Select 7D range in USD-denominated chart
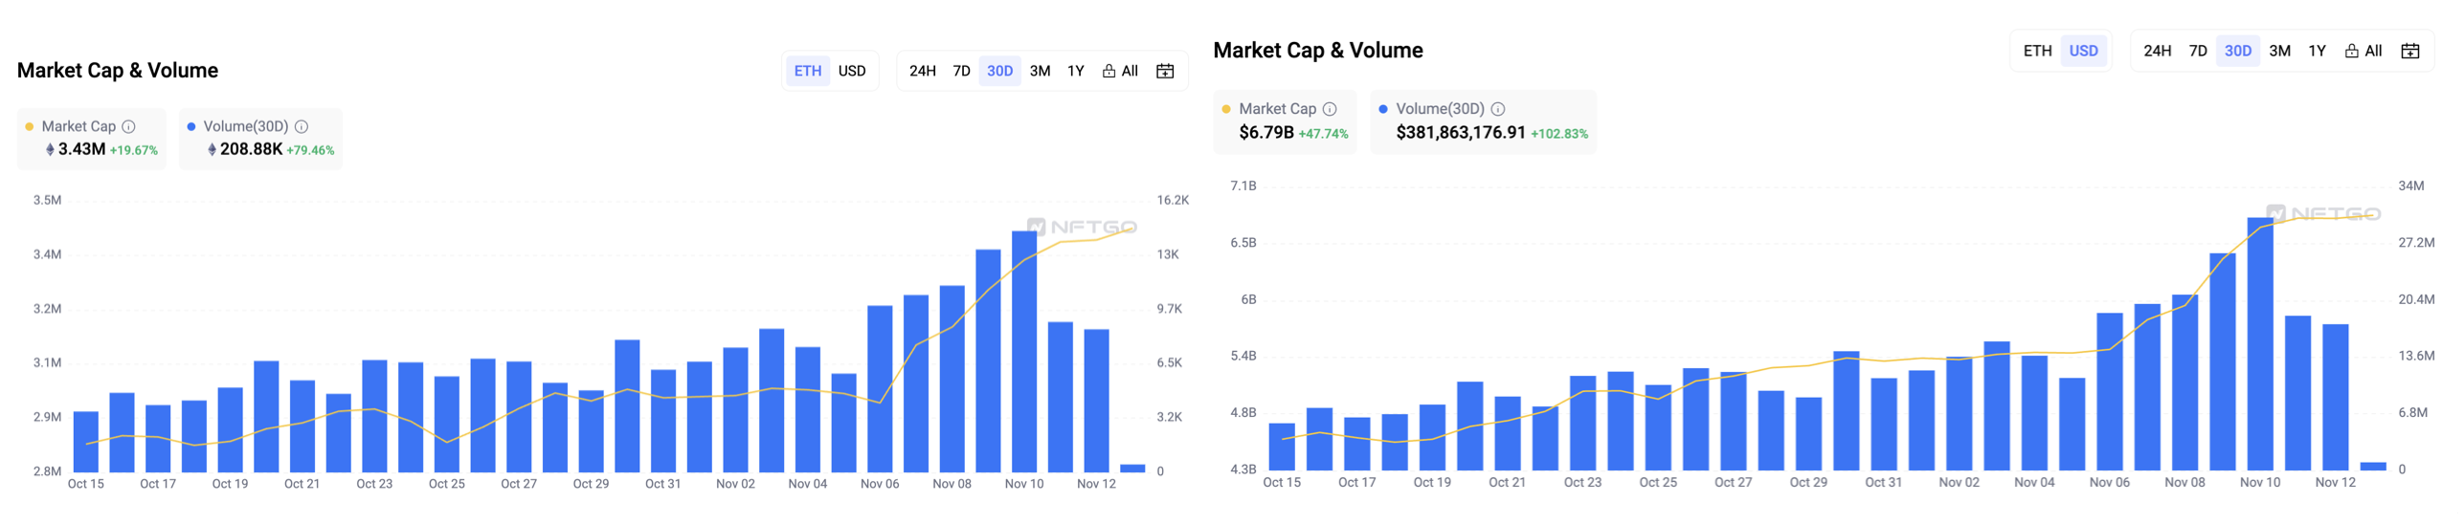This screenshot has width=2464, height=524. pos(2198,51)
